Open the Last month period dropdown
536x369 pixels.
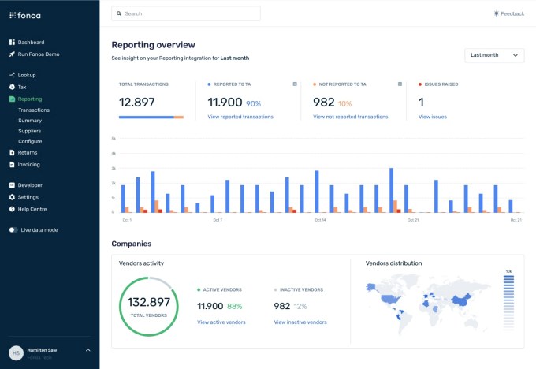(494, 55)
